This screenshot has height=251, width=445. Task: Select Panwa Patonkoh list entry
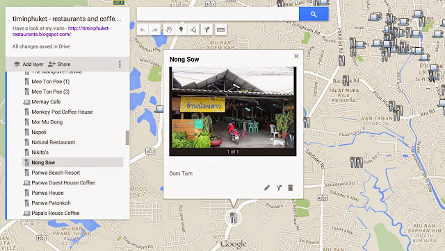(x=72, y=203)
